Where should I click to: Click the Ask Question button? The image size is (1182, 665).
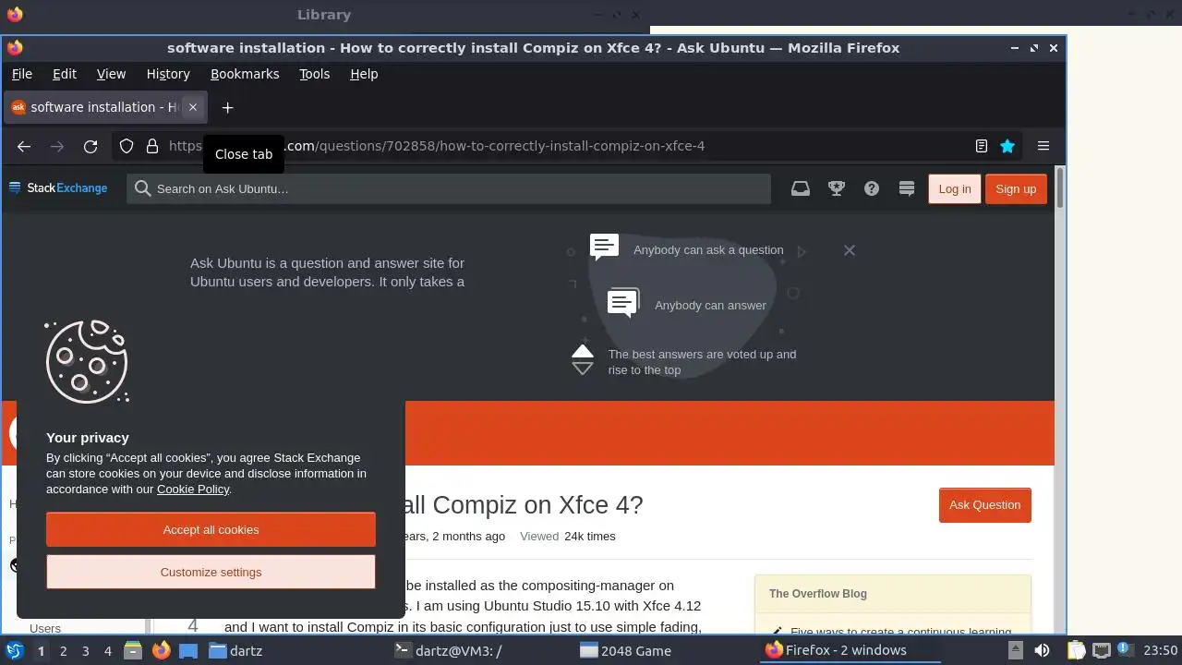click(x=984, y=505)
